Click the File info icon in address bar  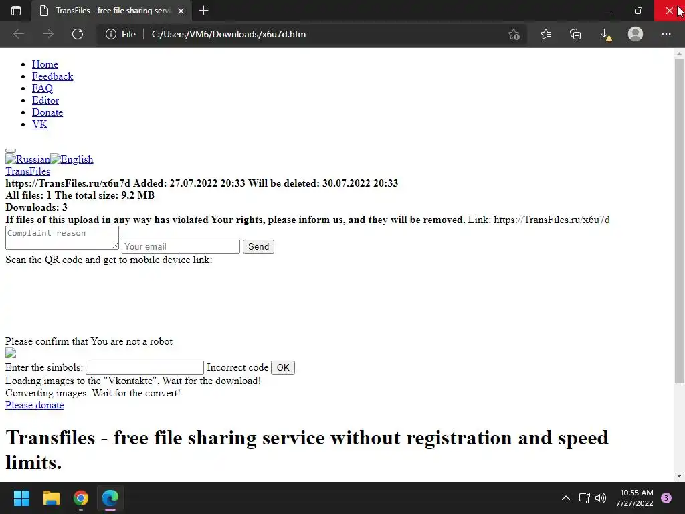tap(111, 34)
